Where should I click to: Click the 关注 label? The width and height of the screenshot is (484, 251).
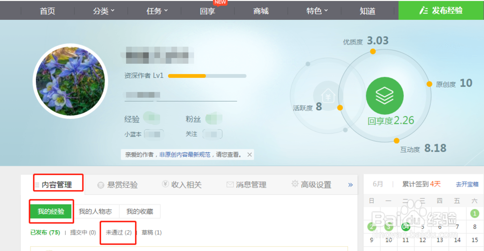click(191, 134)
